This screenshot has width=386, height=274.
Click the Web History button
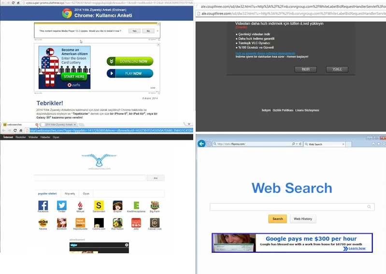[x=303, y=219]
